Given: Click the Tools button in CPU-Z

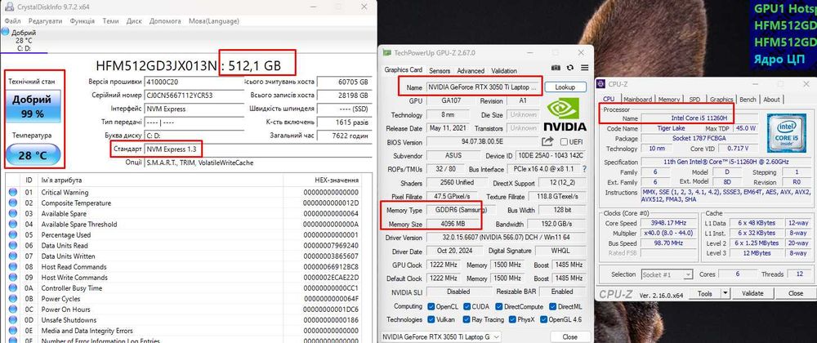Looking at the screenshot, I should click(705, 293).
